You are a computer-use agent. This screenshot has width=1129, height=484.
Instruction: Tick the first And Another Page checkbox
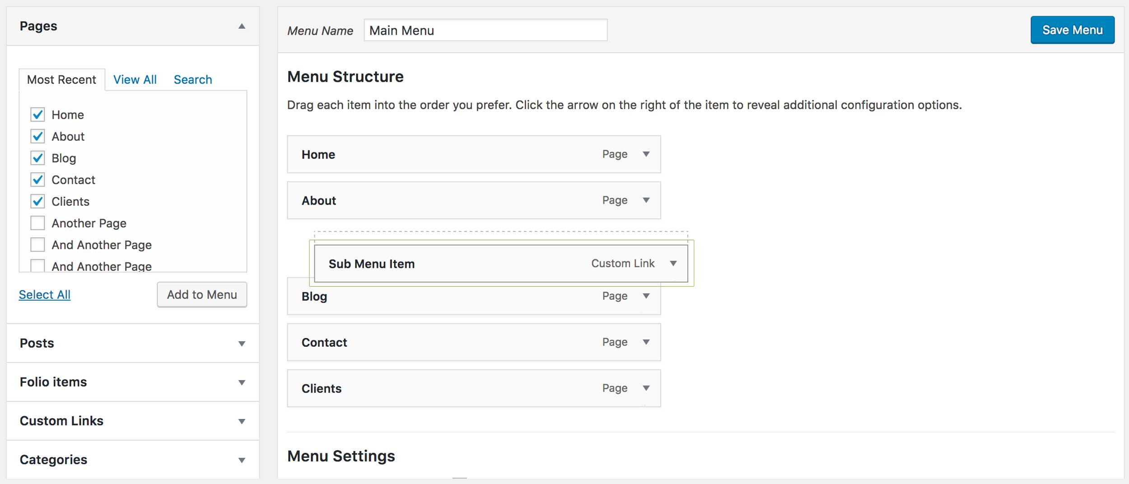click(37, 245)
